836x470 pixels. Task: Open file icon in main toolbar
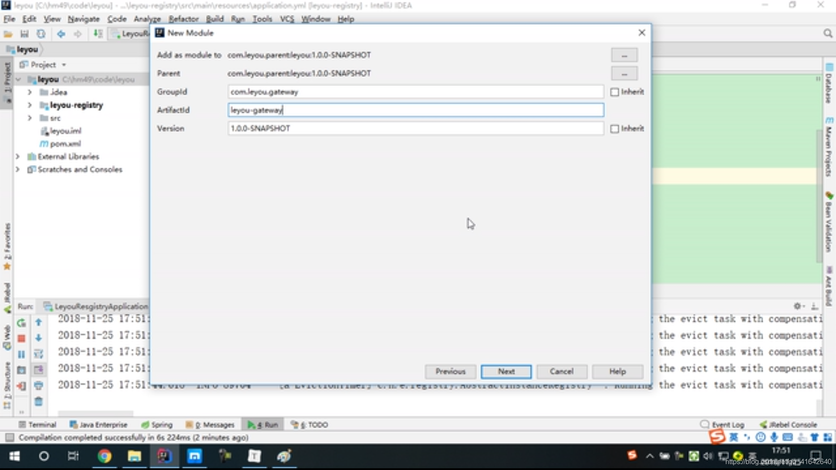click(8, 34)
